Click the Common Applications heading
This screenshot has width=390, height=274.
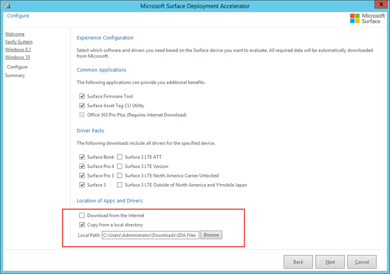pyautogui.click(x=102, y=70)
